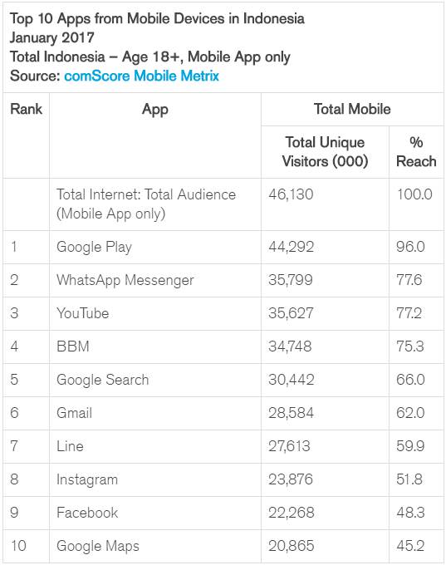The width and height of the screenshot is (446, 565).
Task: Click the Rank column header
Action: [x=26, y=109]
